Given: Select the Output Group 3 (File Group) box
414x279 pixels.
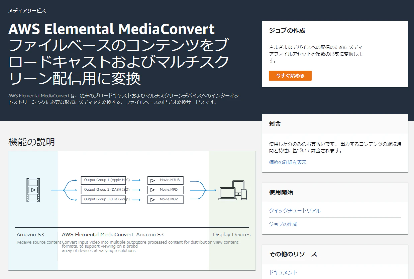Looking at the screenshot, I should pyautogui.click(x=103, y=200).
